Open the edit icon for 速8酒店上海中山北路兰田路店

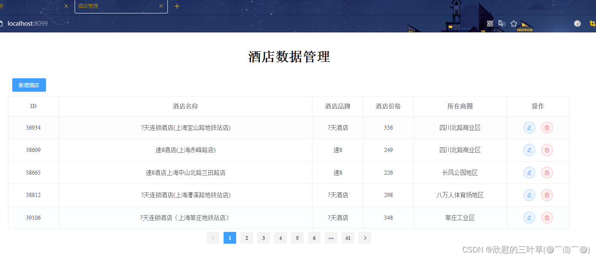pos(529,173)
